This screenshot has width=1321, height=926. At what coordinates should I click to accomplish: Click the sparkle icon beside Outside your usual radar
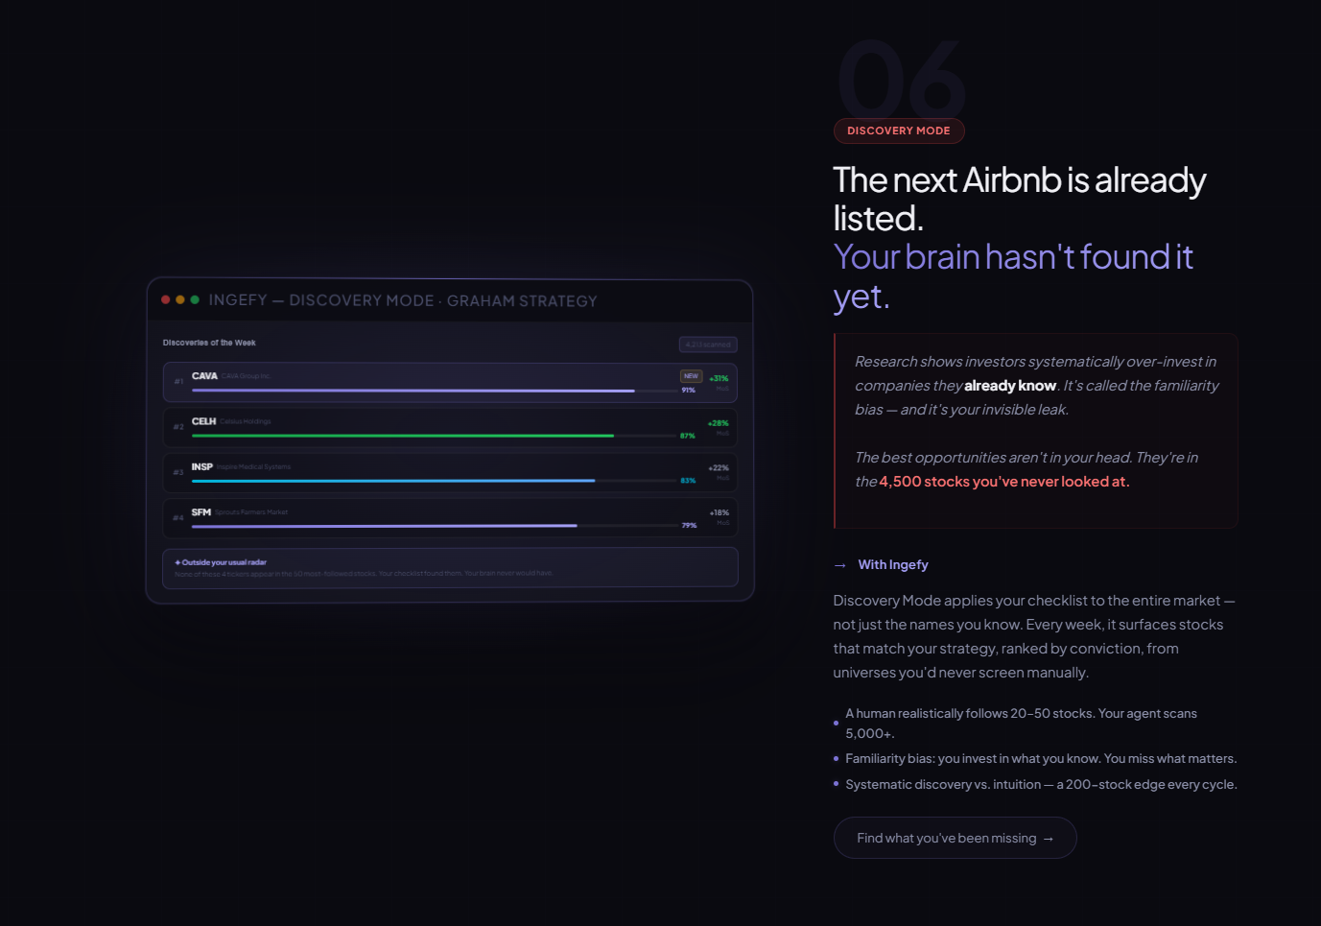pyautogui.click(x=177, y=562)
